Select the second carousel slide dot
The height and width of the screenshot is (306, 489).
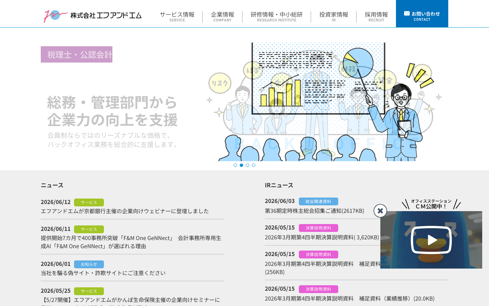(x=241, y=165)
